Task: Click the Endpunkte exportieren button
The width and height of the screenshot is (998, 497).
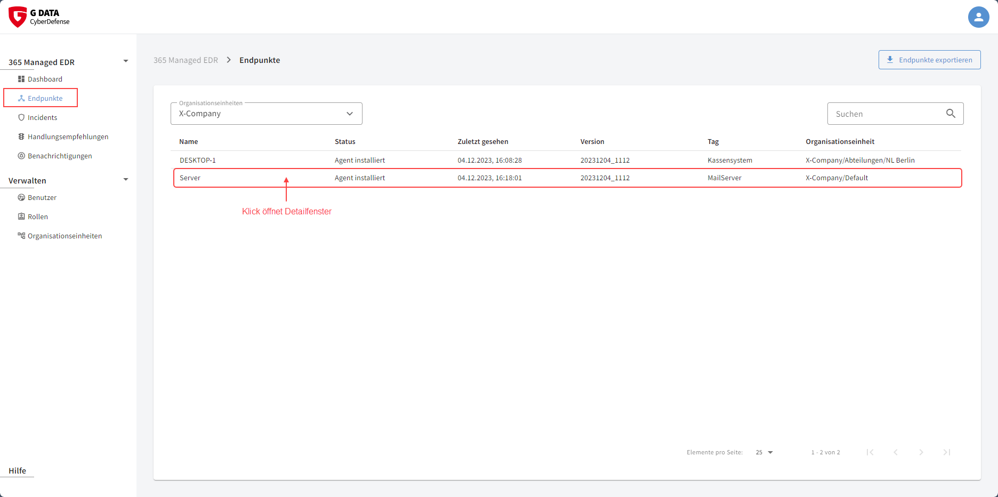Action: 929,60
